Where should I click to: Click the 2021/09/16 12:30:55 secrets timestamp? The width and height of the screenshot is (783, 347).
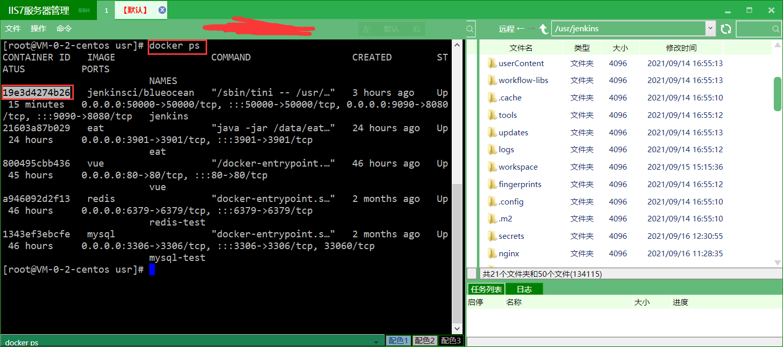(685, 236)
